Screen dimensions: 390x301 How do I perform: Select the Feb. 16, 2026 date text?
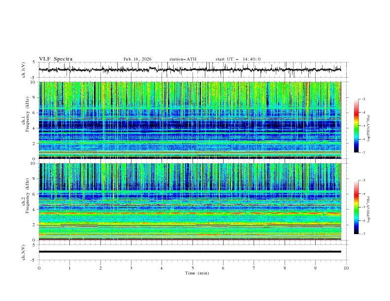(137, 59)
